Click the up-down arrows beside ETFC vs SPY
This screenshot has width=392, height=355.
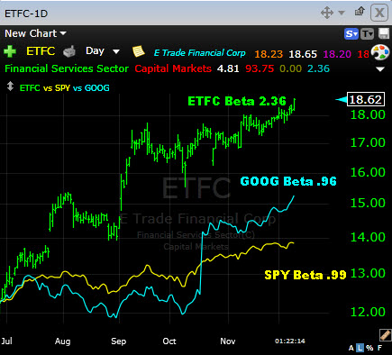point(11,86)
